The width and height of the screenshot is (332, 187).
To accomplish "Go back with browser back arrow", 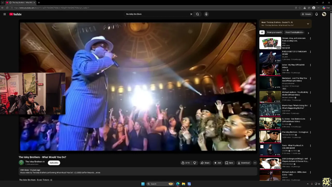I will pos(3,8).
